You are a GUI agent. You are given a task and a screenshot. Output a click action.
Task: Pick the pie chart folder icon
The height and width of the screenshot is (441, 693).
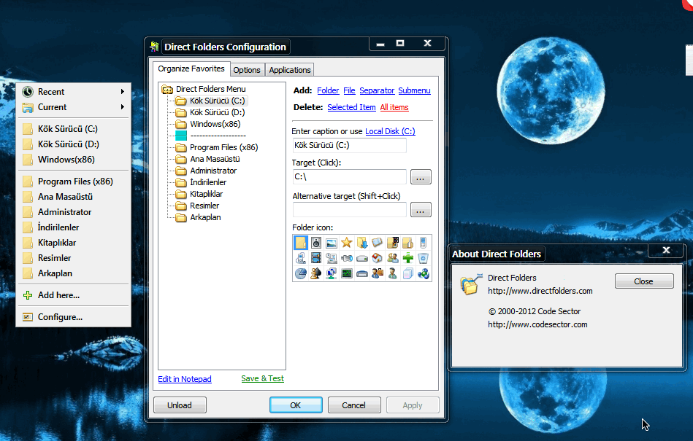pyautogui.click(x=301, y=273)
